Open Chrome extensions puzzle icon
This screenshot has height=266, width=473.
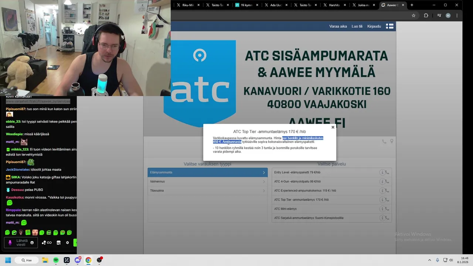click(x=426, y=16)
